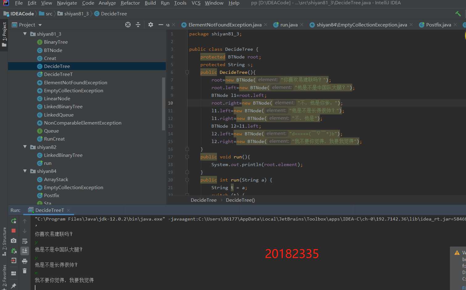The height and width of the screenshot is (290, 466).
Task: Open the Navigate menu
Action: 67,3
